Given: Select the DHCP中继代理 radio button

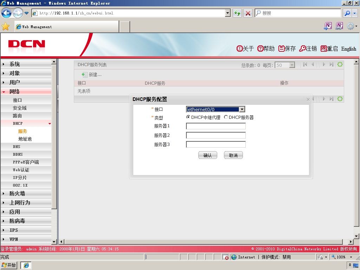Looking at the screenshot, I should tap(188, 117).
